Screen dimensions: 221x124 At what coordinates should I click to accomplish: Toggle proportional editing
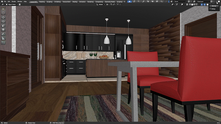[x=118, y=4]
